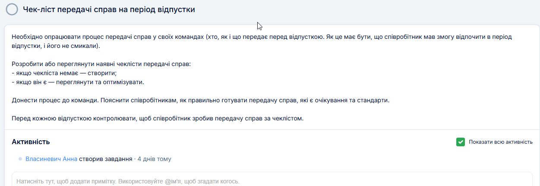The image size is (540, 186).
Task: Click paragraph starting 'Необхідно опрацювати процес передачі справ'
Action: [262, 41]
